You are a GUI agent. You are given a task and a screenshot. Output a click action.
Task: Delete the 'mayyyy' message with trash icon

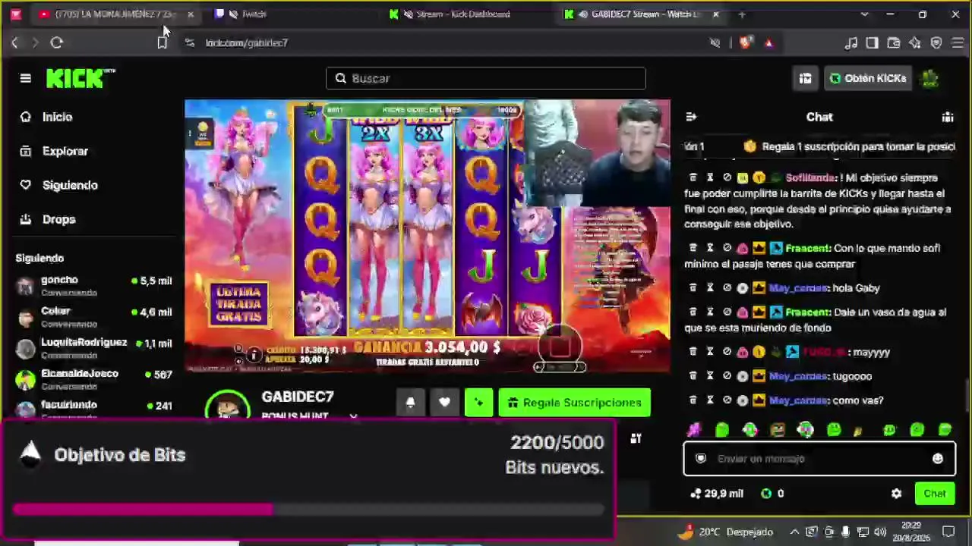[x=693, y=352]
